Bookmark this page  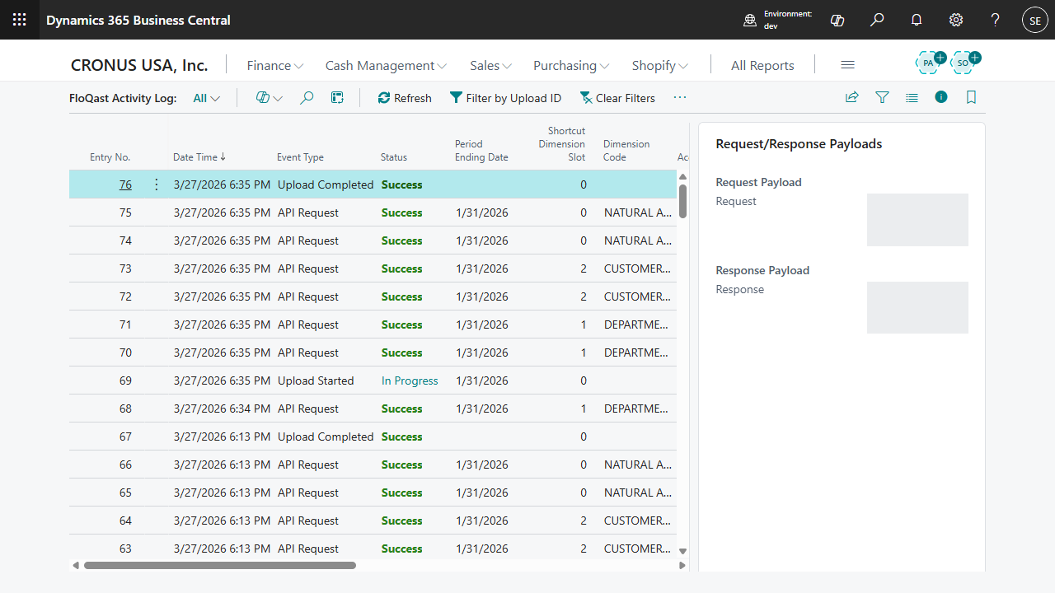[971, 97]
